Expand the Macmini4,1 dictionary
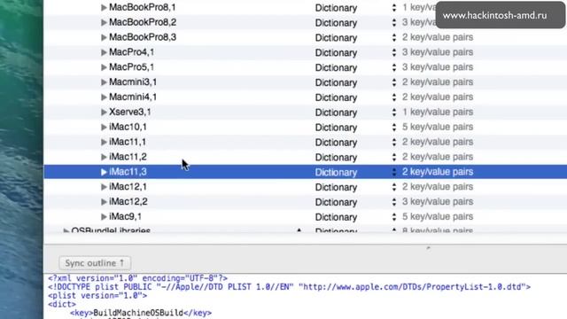The image size is (567, 319). tap(104, 97)
